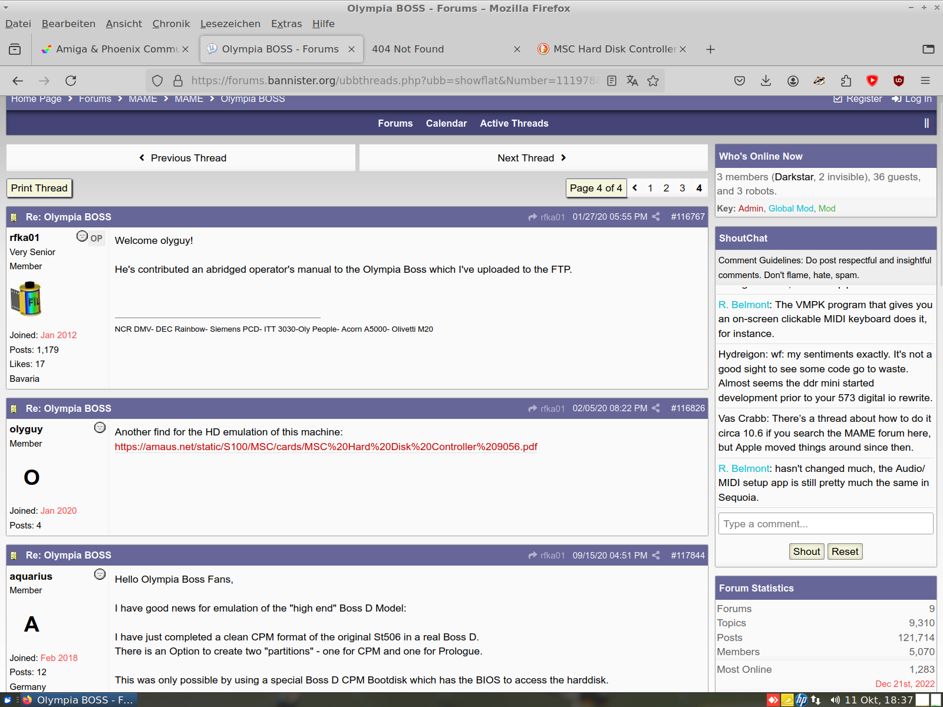This screenshot has height=707, width=943.
Task: Go to thread page 3
Action: coord(682,188)
